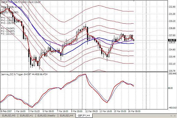
Task: Click the F-2 - 223.6571 level label
Action: 8,31
